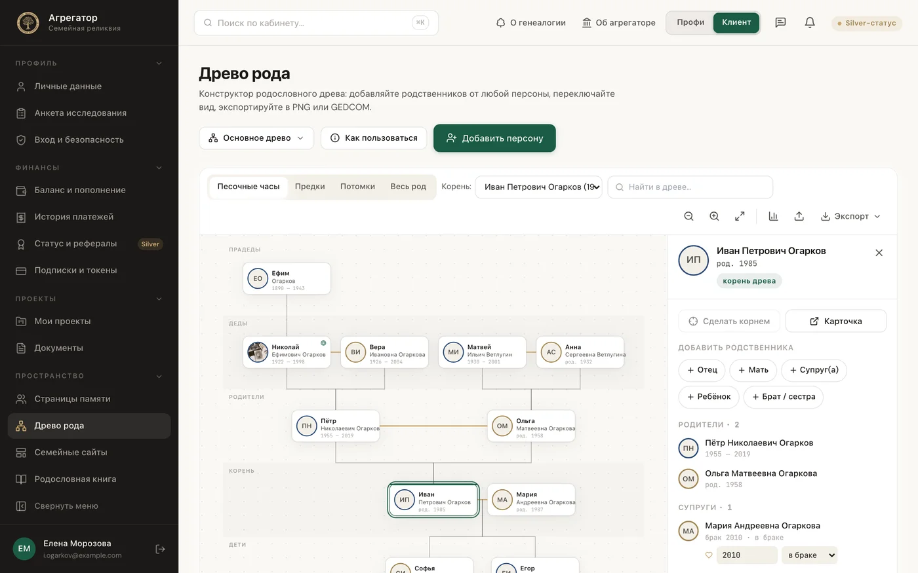The height and width of the screenshot is (573, 918).
Task: Click the zoom in magnifier icon
Action: coord(714,216)
